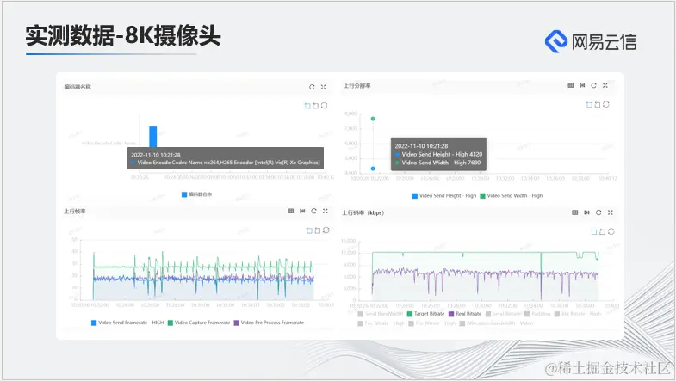Viewport: 676px width, 381px height.
Task: Restore the 上行分辨率 chart view
Action: pos(606,105)
